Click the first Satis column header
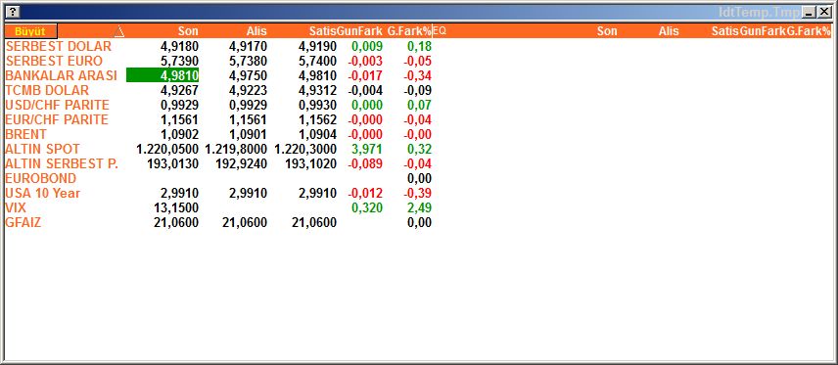Viewport: 838px width, 365px height. tap(323, 31)
